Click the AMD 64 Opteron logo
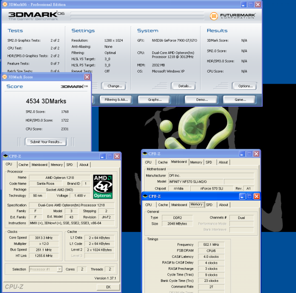Screen dimensions: 296x293 click(103, 186)
